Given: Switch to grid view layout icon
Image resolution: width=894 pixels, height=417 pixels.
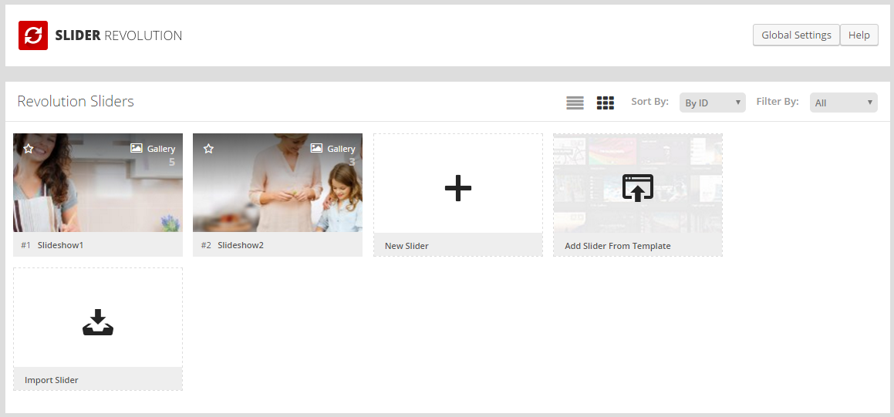Looking at the screenshot, I should tap(606, 103).
